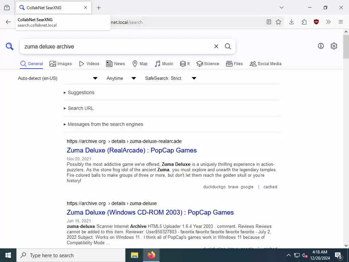Open SearXNG preferences gear icon
The image size is (349, 262).
coord(334,46)
